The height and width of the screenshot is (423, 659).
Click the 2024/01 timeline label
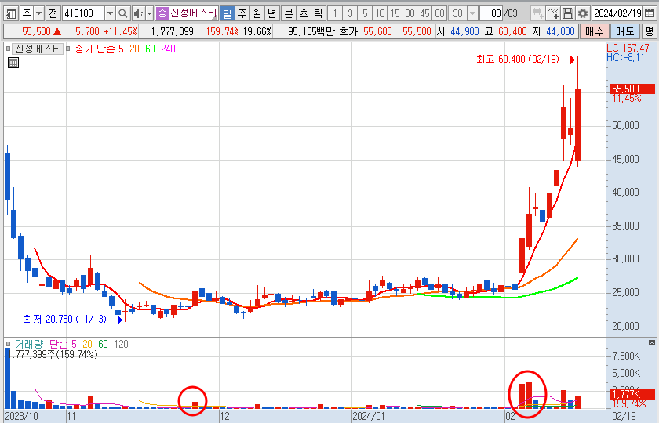tap(369, 416)
